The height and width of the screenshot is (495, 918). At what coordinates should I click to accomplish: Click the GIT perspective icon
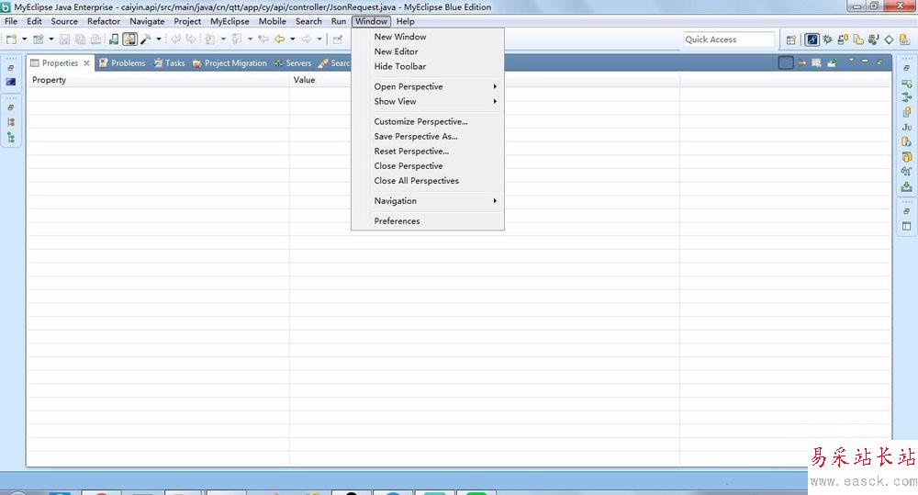click(x=904, y=39)
